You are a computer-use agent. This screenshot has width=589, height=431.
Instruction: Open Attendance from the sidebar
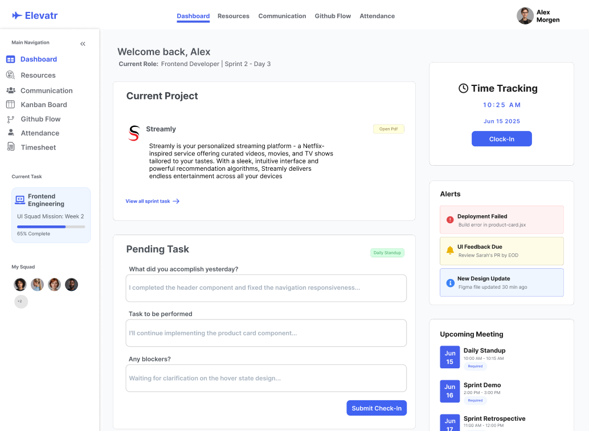[x=40, y=133]
